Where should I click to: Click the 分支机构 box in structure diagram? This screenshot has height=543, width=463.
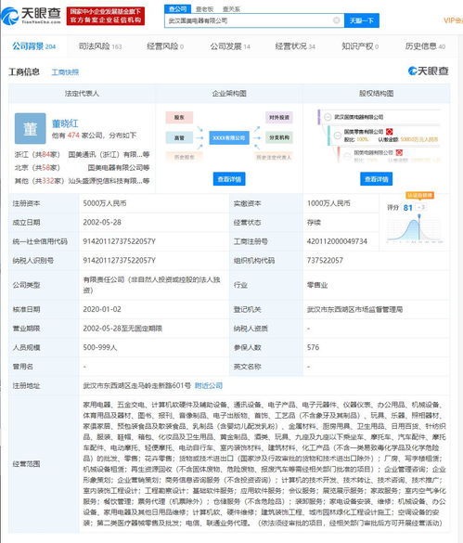(279, 137)
